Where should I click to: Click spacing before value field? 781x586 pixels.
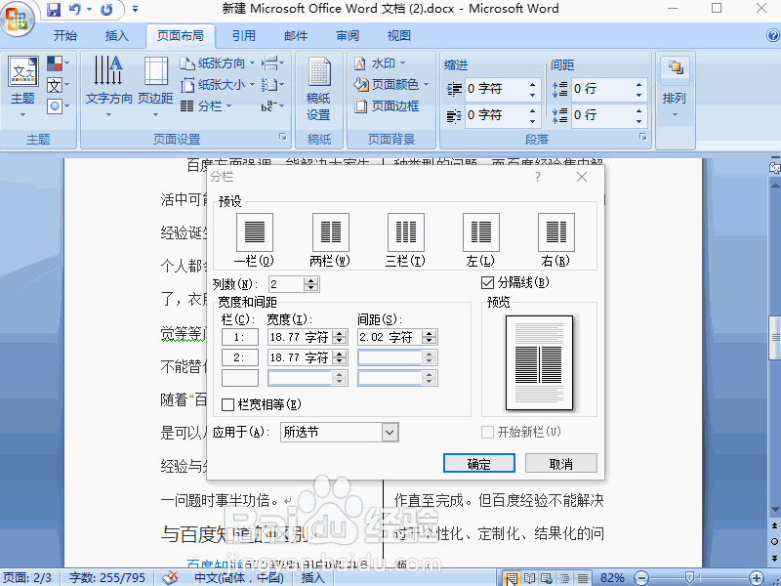pyautogui.click(x=602, y=89)
